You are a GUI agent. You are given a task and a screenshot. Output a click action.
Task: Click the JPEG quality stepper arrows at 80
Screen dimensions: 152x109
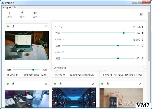click(x=142, y=46)
